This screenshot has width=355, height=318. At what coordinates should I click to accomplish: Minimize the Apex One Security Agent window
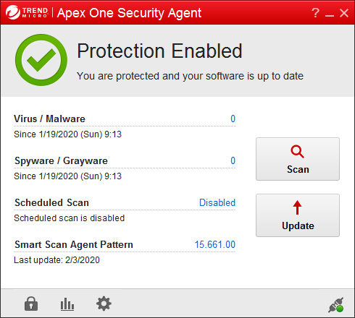(330, 15)
